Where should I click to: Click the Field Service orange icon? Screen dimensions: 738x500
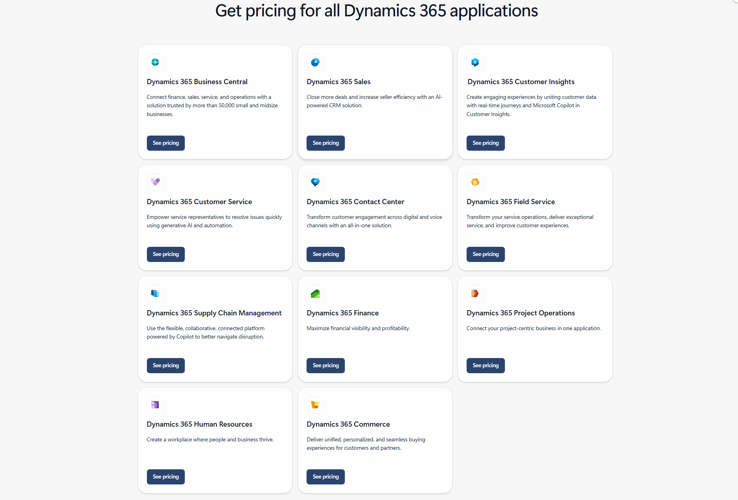[475, 182]
